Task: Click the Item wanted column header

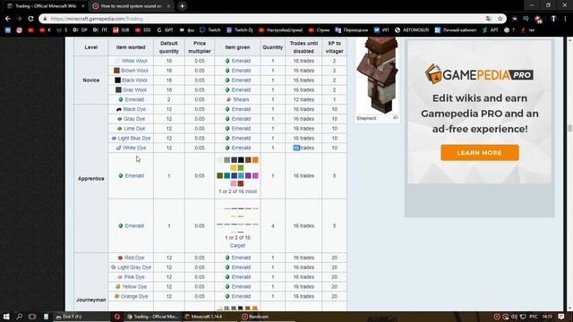Action: pos(131,47)
